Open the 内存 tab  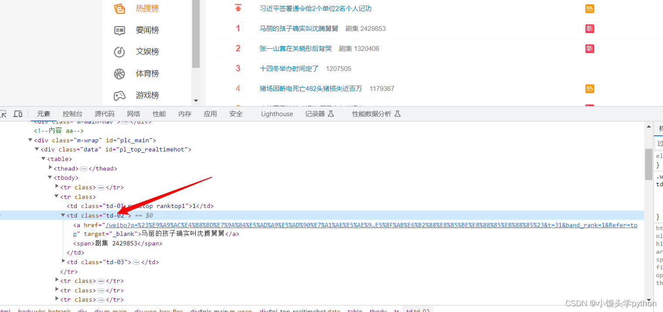point(185,114)
